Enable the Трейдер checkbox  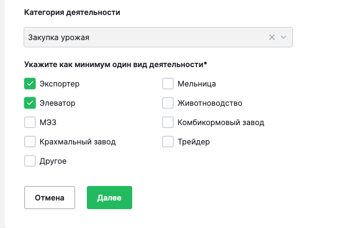168,142
